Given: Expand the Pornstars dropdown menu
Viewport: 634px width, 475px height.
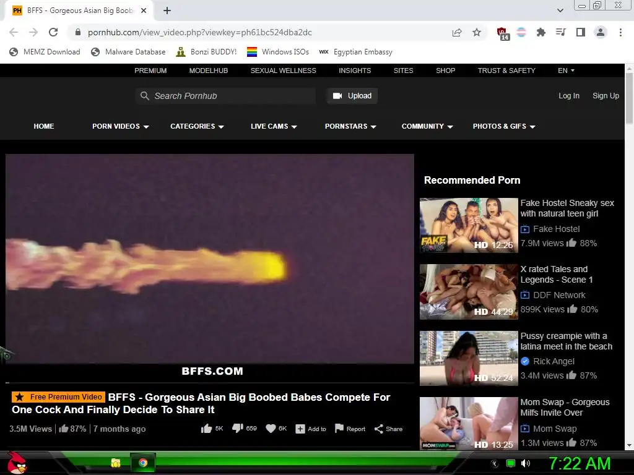Looking at the screenshot, I should coord(350,126).
